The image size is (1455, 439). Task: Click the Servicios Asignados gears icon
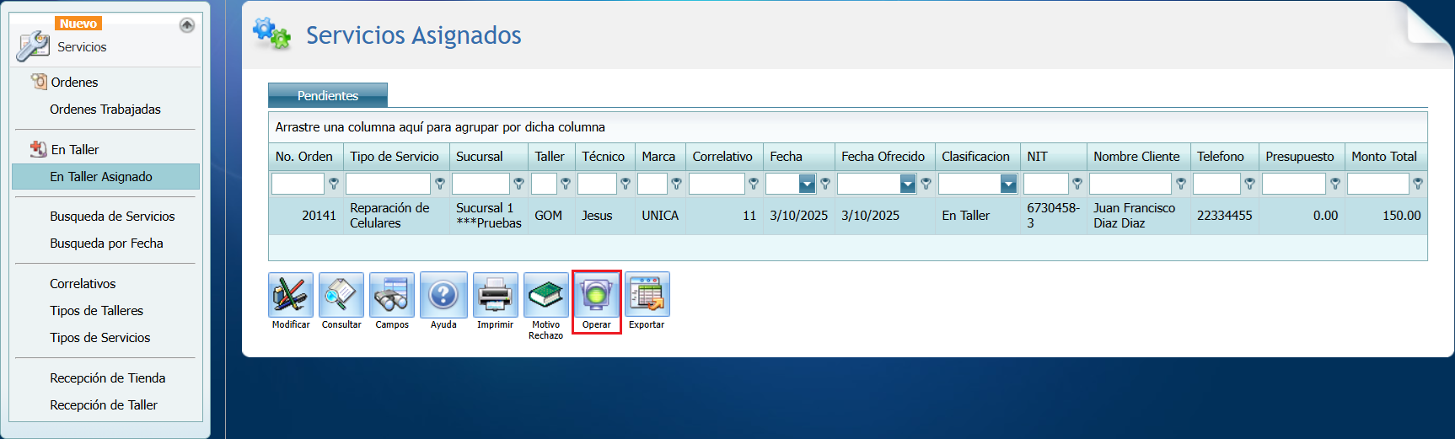coord(272,34)
